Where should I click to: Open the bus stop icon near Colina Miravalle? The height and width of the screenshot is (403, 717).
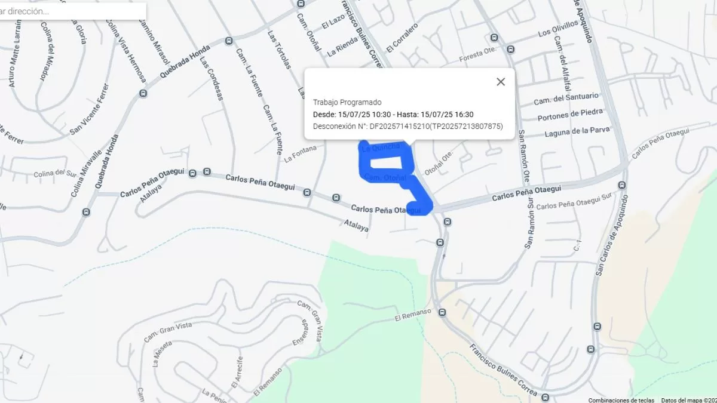pos(87,212)
